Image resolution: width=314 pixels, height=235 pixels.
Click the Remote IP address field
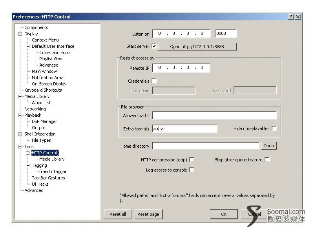pyautogui.click(x=181, y=68)
